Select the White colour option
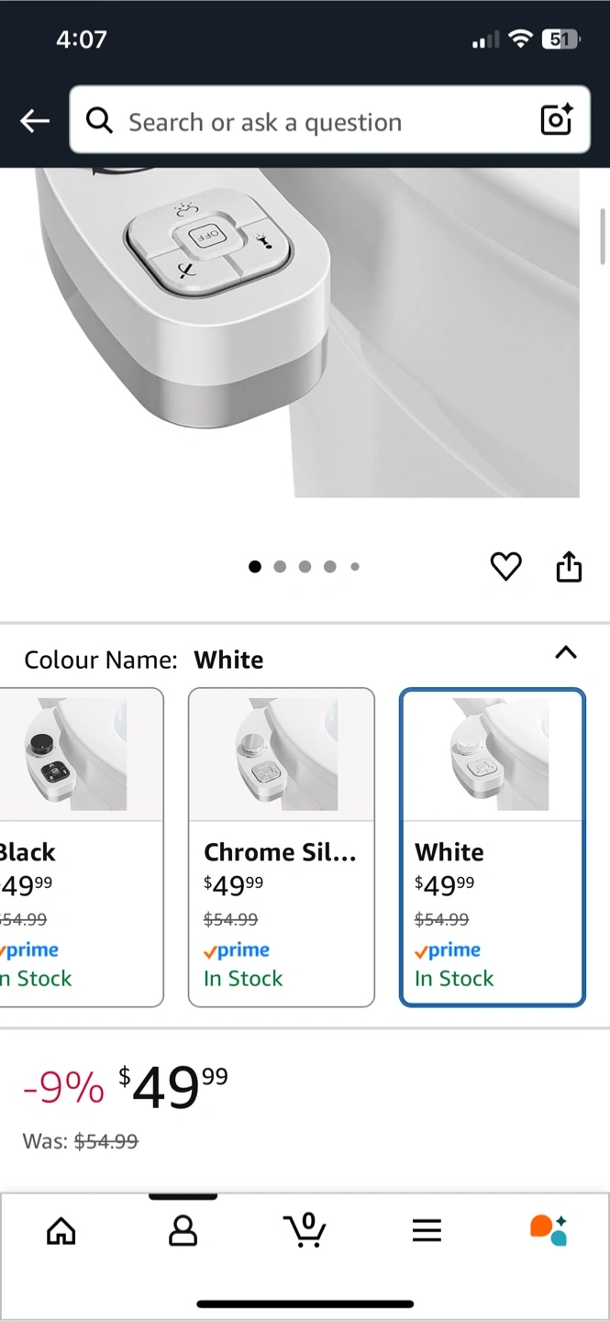 [493, 847]
